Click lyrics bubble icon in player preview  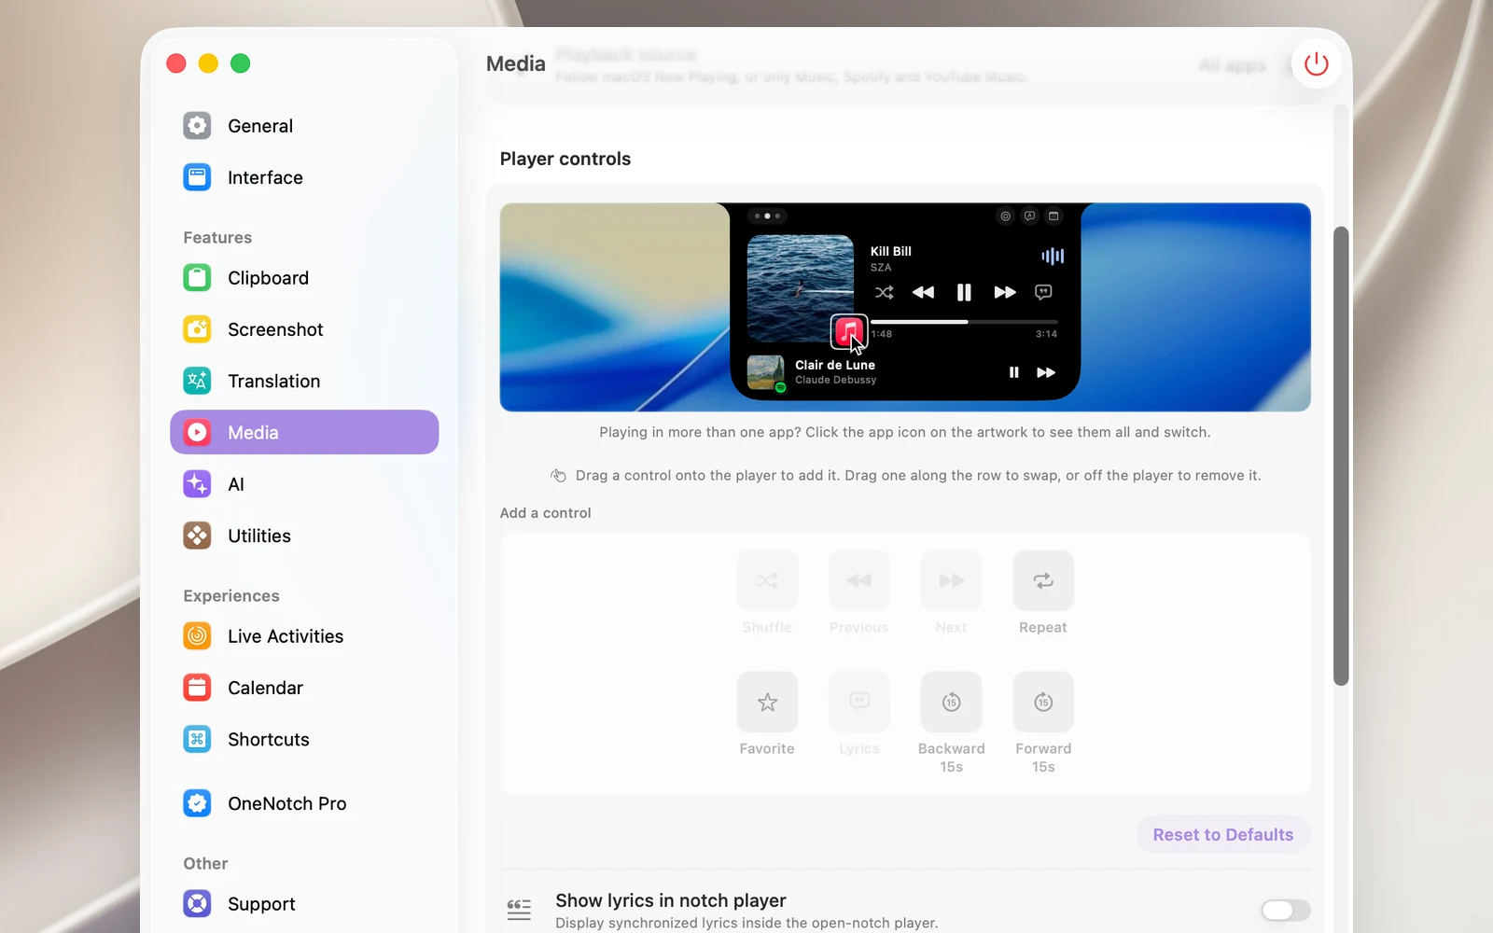pos(1043,292)
